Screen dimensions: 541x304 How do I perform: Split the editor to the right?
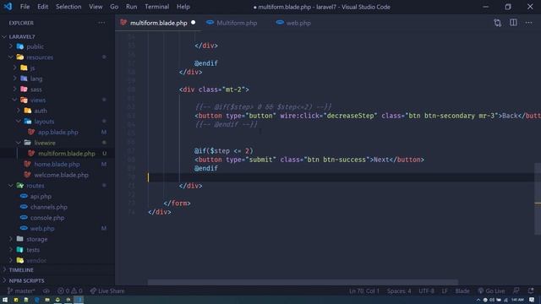pos(513,23)
